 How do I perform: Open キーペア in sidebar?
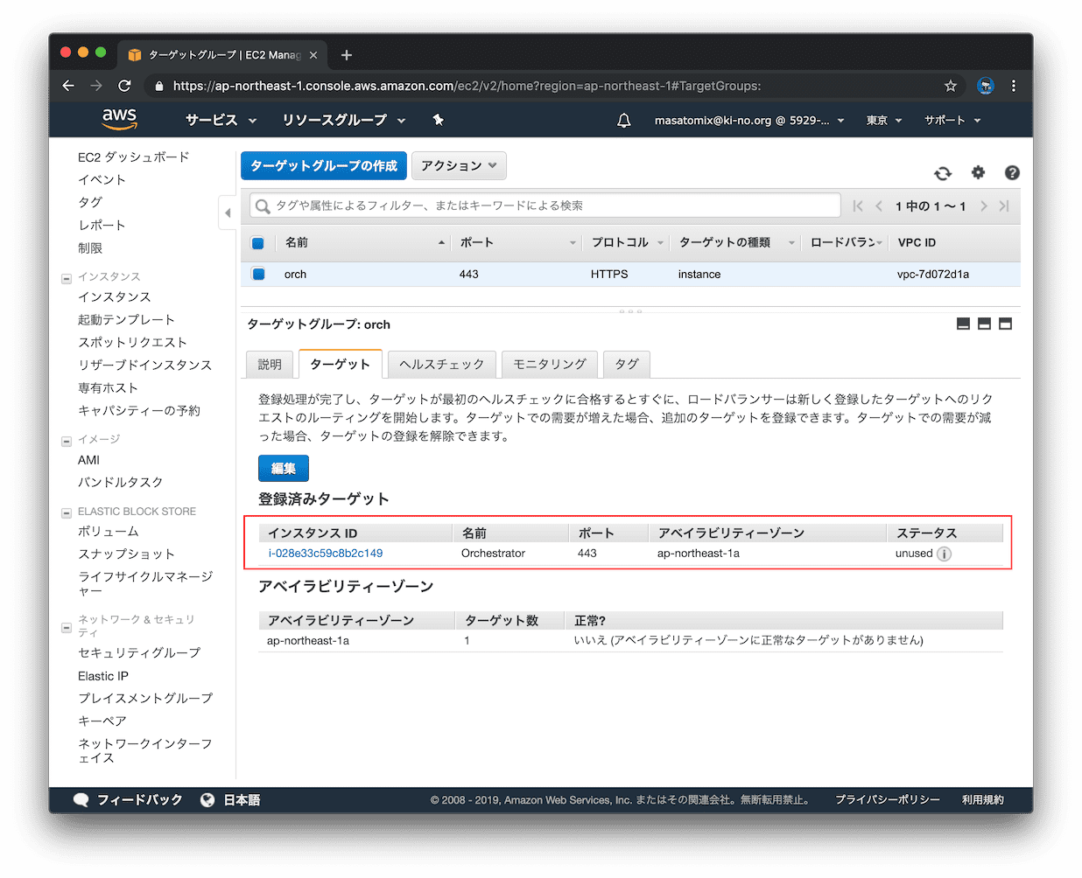[102, 721]
